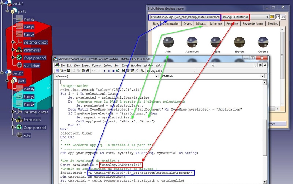The width and height of the screenshot is (293, 184).
Task: Open the (General) object dropdown
Action: click(x=157, y=76)
